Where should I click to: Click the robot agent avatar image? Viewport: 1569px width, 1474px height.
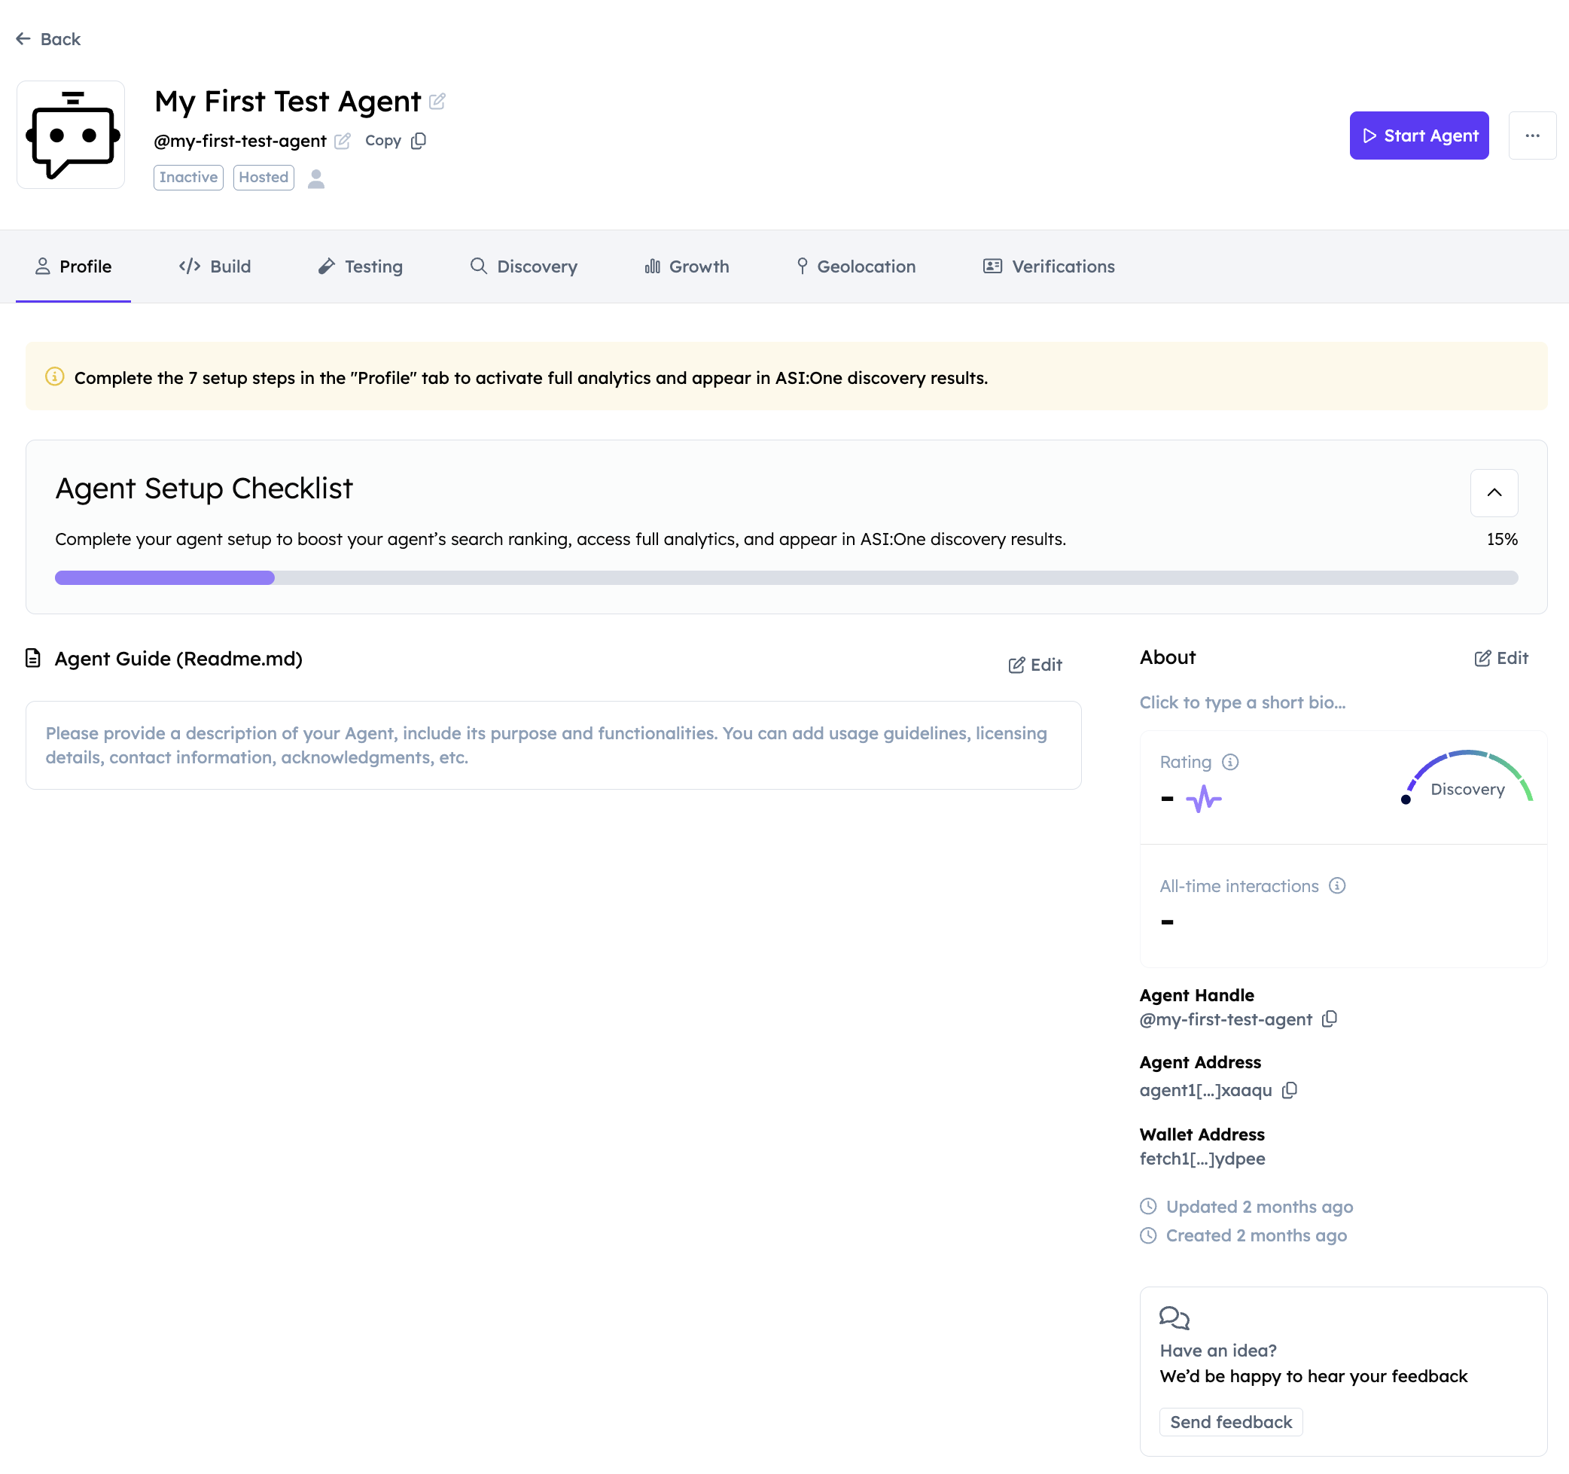[x=71, y=135]
